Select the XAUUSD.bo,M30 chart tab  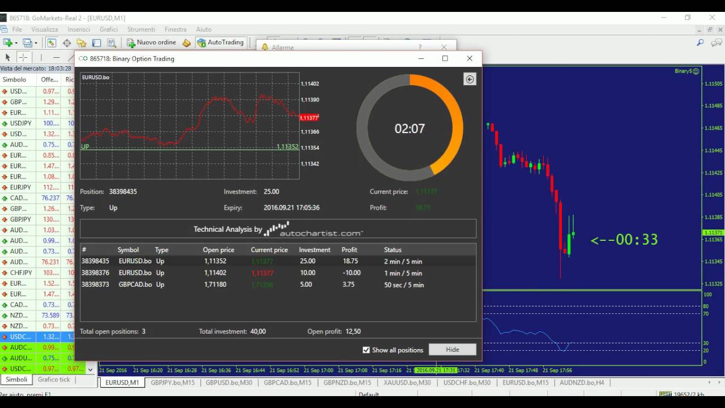click(x=407, y=382)
